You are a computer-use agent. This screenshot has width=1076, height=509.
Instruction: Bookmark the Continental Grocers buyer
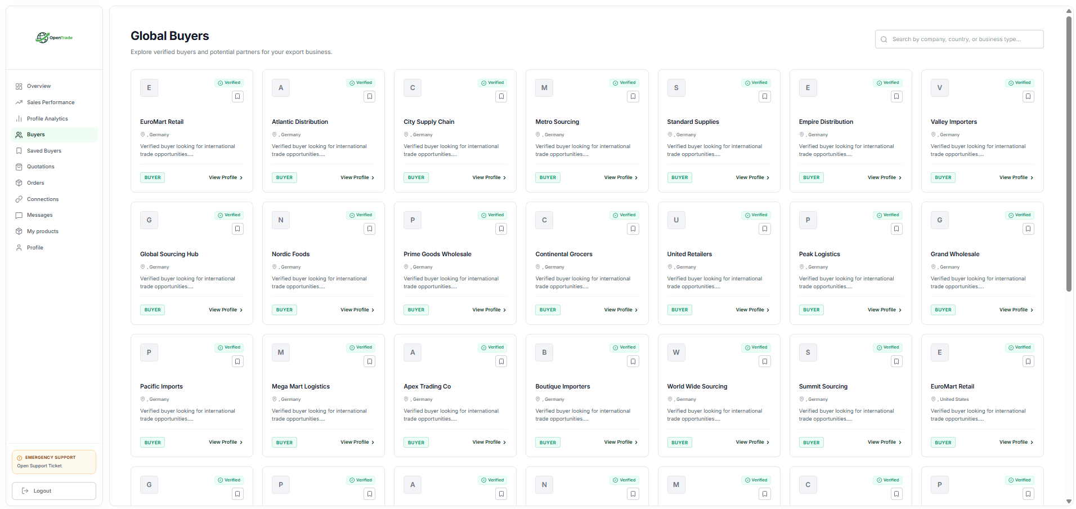point(633,229)
